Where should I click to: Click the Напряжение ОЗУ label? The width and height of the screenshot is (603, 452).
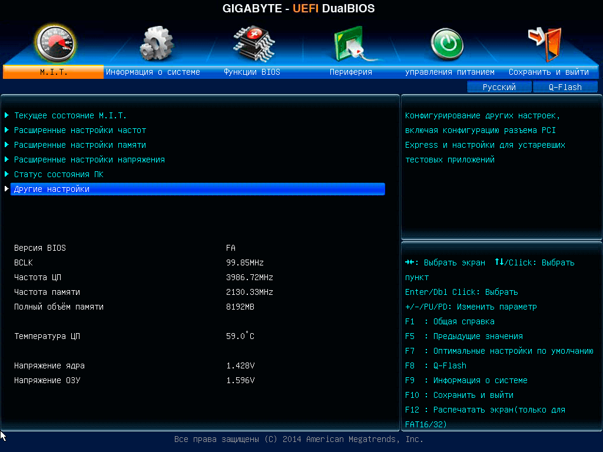pos(47,380)
